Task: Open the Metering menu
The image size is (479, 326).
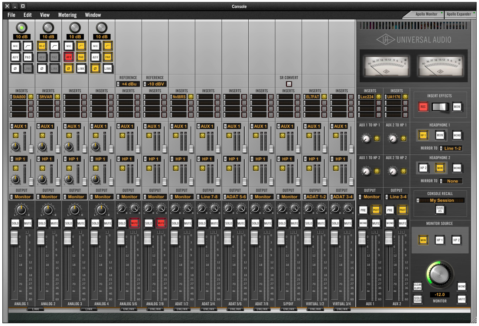Action: pos(67,15)
